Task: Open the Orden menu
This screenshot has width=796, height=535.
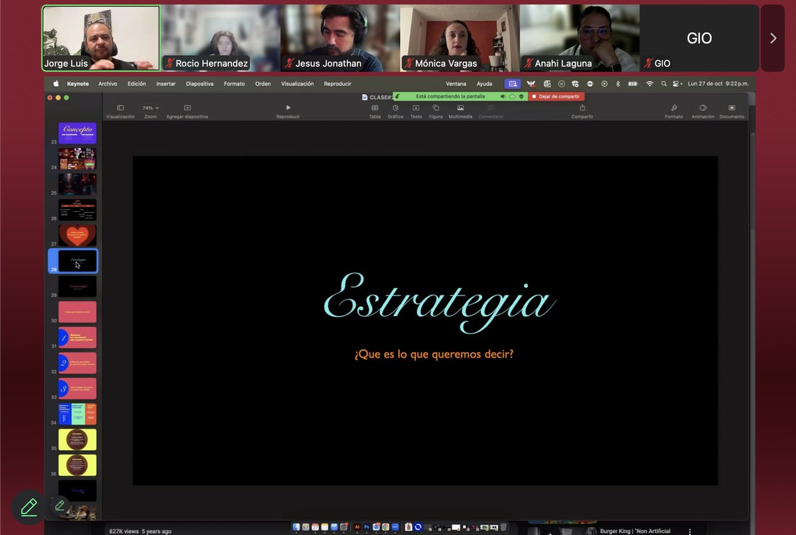Action: (x=263, y=84)
